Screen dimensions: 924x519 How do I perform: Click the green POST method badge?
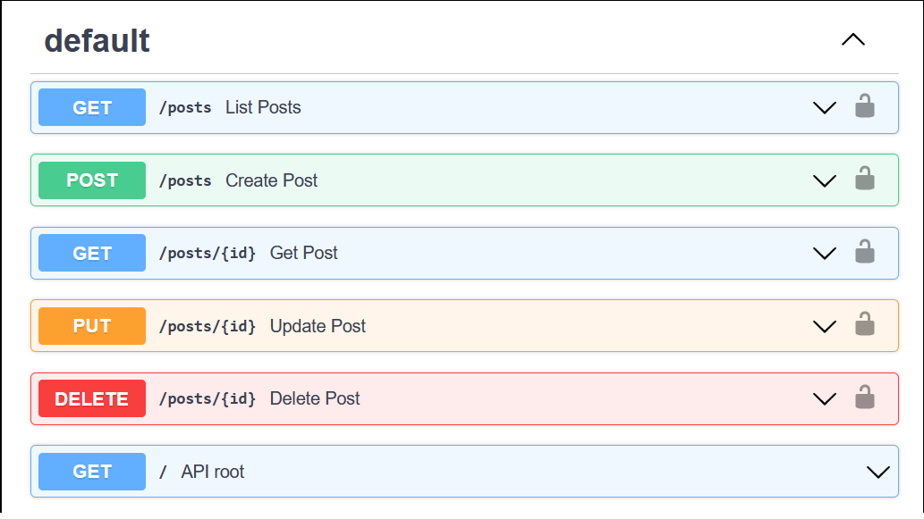coord(92,180)
